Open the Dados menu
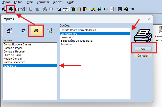The width and height of the screenshot is (162, 107). pos(6,2)
